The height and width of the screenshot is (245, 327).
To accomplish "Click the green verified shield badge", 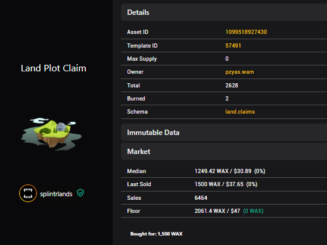I will point(80,193).
